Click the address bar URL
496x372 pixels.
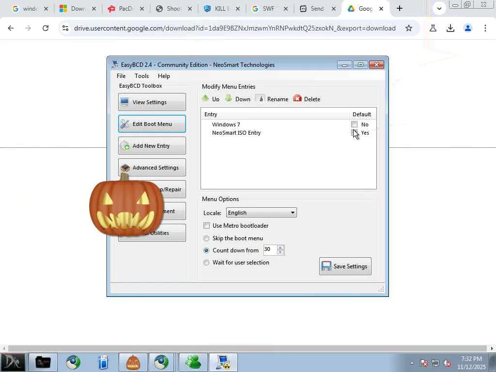pyautogui.click(x=235, y=28)
